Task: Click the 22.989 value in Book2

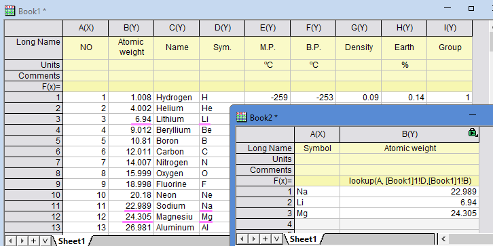Action: tap(409, 192)
